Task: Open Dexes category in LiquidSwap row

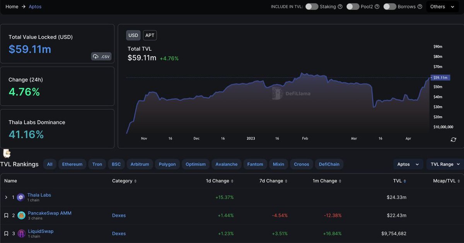Action: (119, 233)
